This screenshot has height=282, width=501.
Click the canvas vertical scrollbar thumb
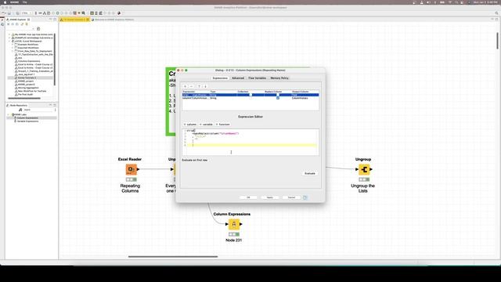coord(498,41)
